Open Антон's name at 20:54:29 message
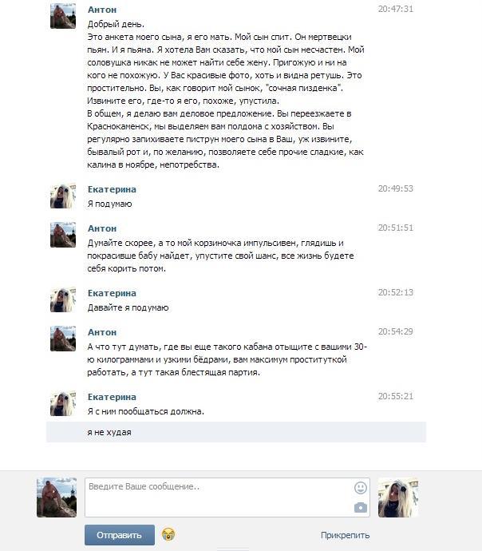Viewport: 482px width, 551px height. tap(102, 332)
